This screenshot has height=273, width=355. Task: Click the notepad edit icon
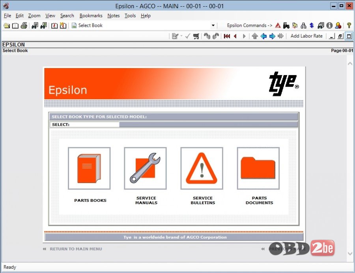tap(175, 36)
